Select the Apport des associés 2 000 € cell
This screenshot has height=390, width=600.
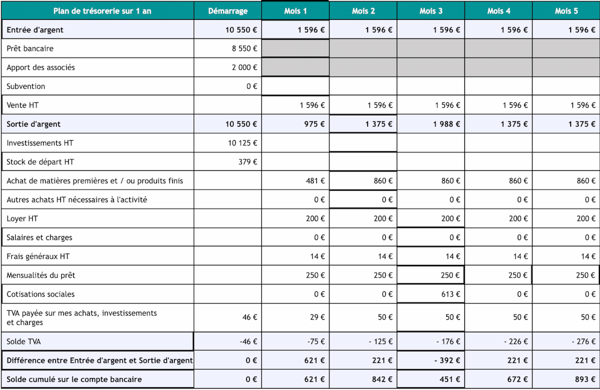(228, 67)
